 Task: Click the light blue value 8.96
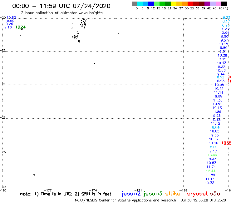226,25
